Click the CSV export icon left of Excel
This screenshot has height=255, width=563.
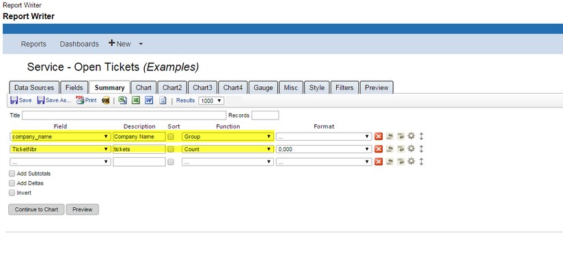coord(123,100)
